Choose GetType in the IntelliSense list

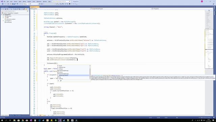point(61,69)
